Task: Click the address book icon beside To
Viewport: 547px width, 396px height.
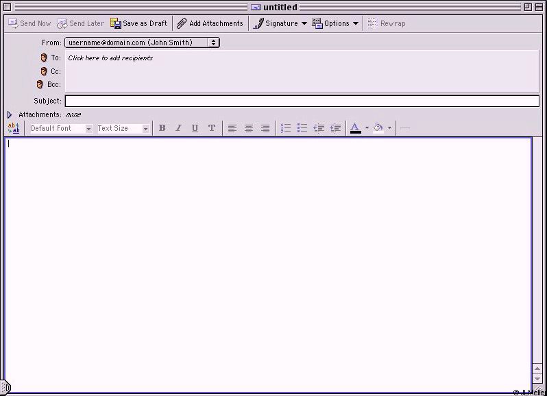Action: (x=44, y=58)
